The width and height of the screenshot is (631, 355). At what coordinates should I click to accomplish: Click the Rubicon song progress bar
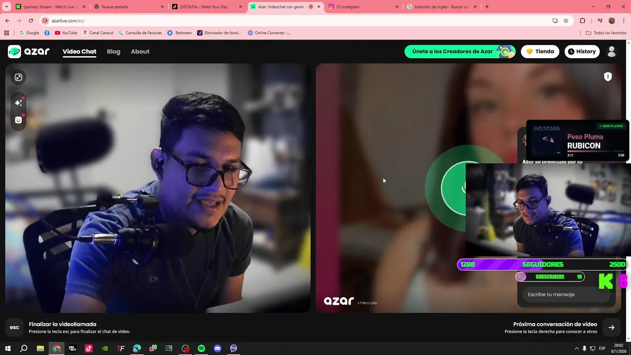596,151
